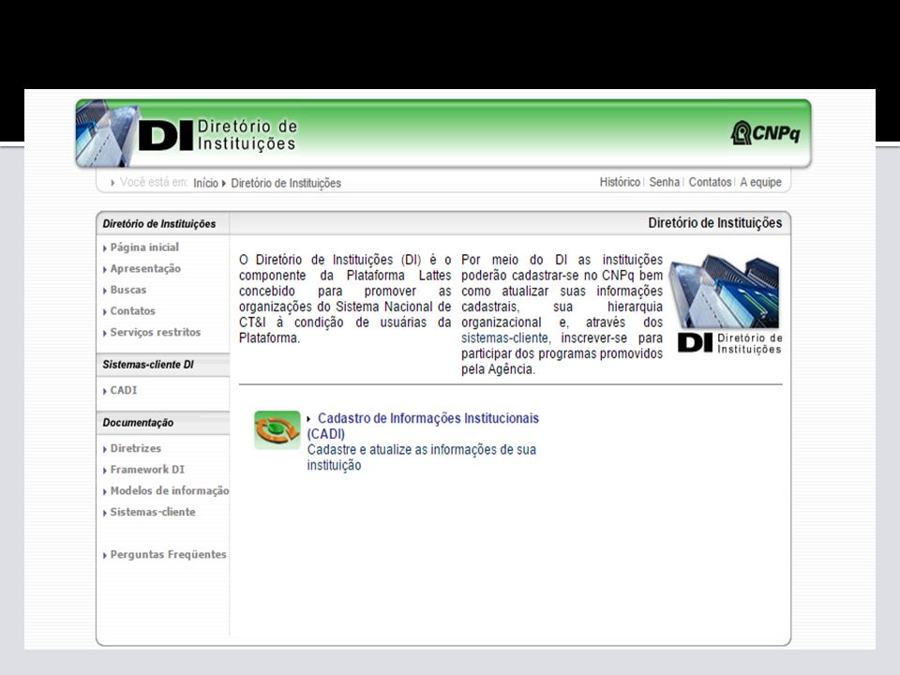Open Sistemas-cliente under Documentação

point(153,512)
